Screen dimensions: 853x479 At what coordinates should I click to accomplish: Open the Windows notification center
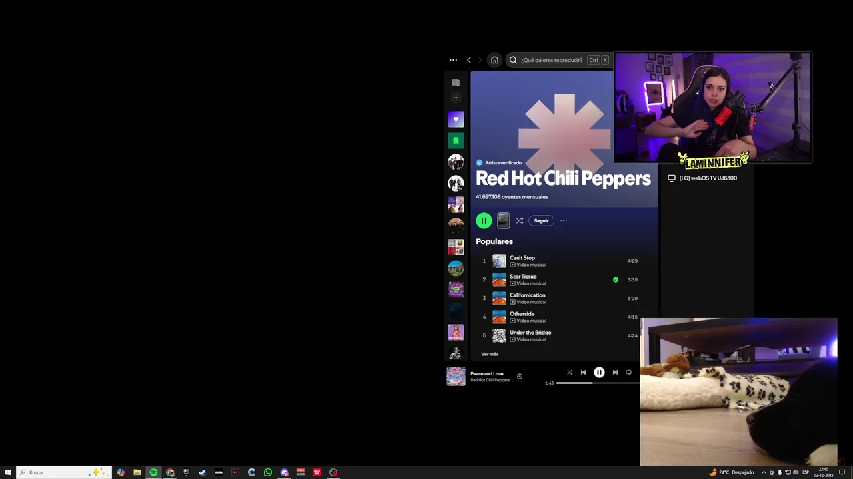(842, 472)
